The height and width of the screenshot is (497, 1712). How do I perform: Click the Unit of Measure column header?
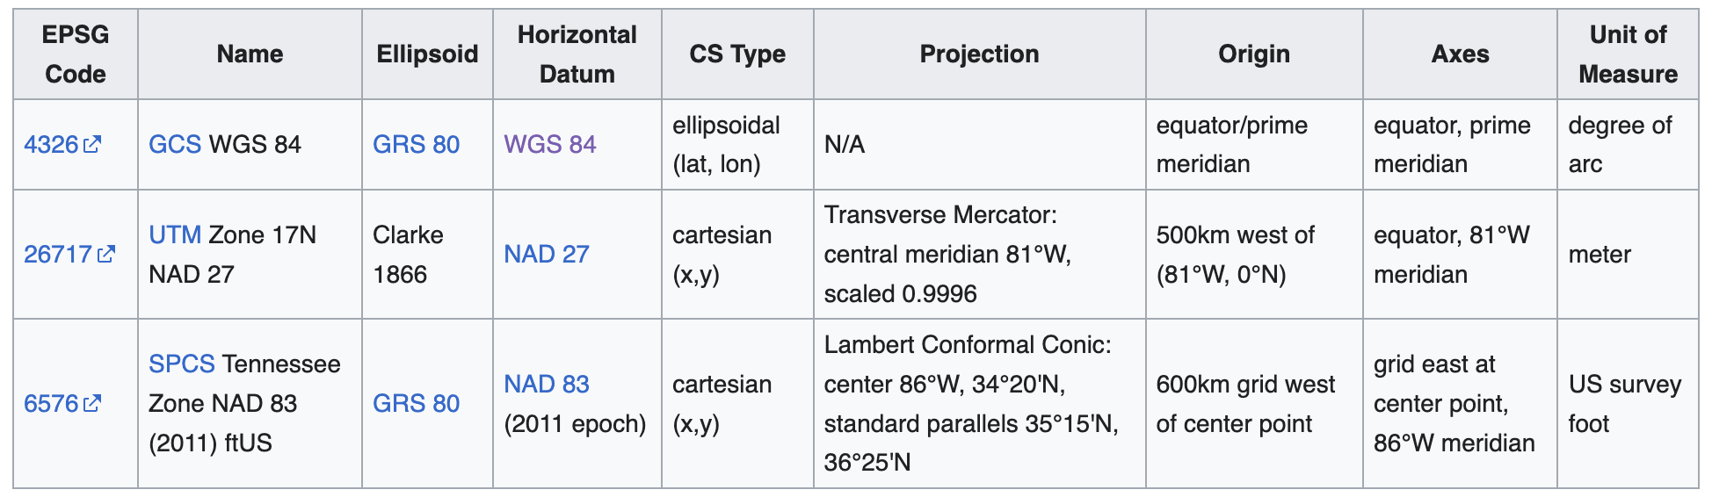coord(1627,54)
